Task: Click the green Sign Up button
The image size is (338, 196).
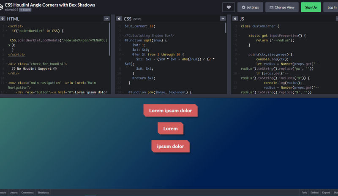Action: pyautogui.click(x=311, y=7)
